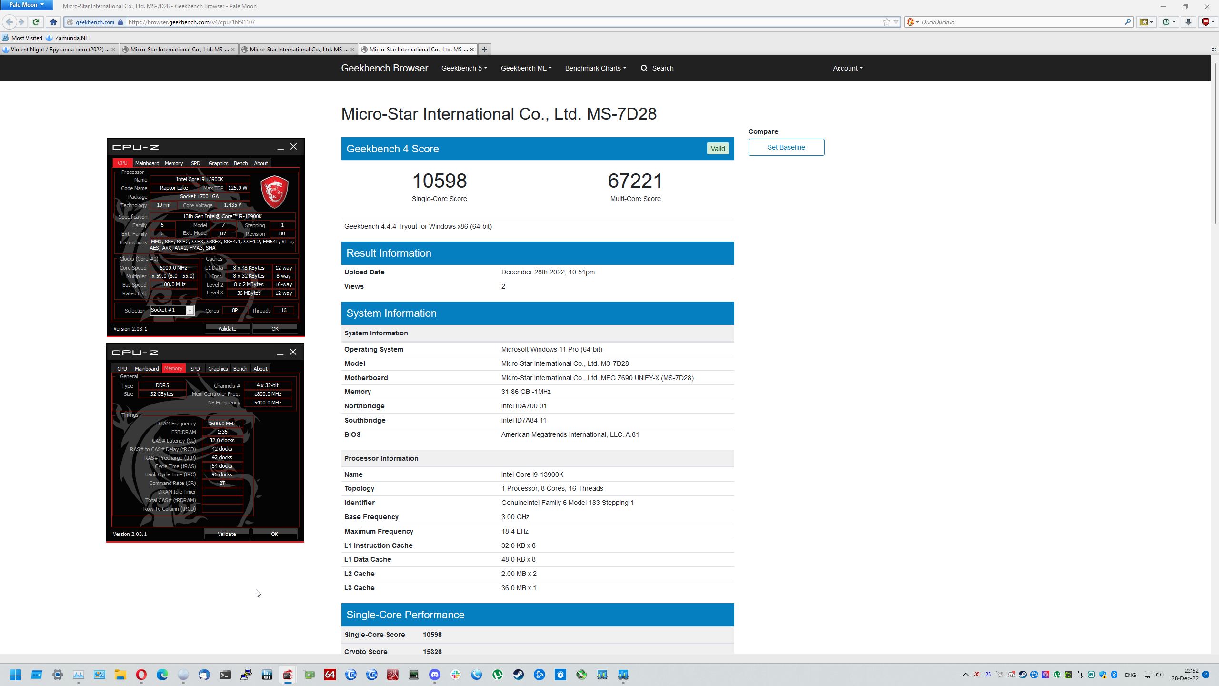Expand the Geekbench 5 menu
The image size is (1219, 686).
pyautogui.click(x=464, y=68)
